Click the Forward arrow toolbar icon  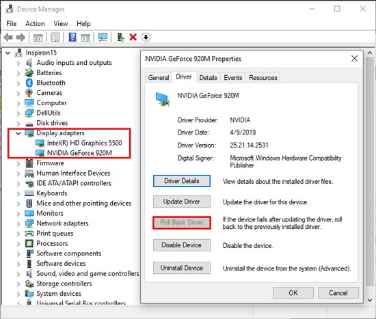click(x=21, y=38)
